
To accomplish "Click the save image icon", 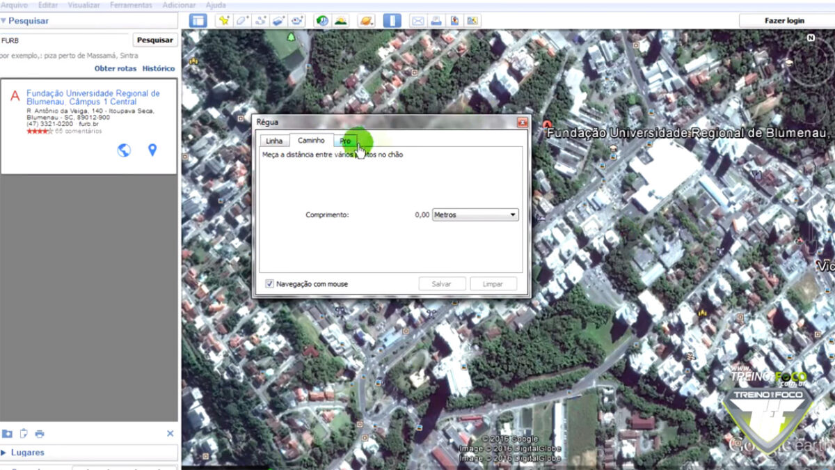I will click(454, 21).
